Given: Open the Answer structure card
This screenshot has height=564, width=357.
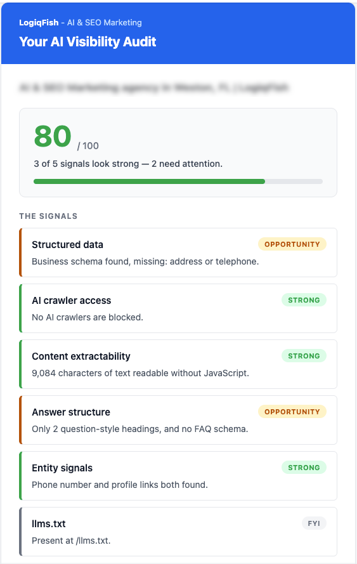Looking at the screenshot, I should (x=178, y=420).
